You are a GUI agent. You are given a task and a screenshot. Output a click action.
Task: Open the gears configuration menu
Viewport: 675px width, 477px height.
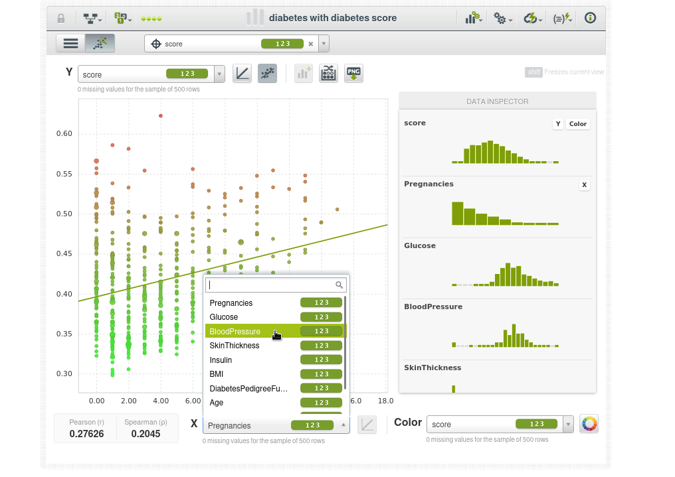[502, 19]
